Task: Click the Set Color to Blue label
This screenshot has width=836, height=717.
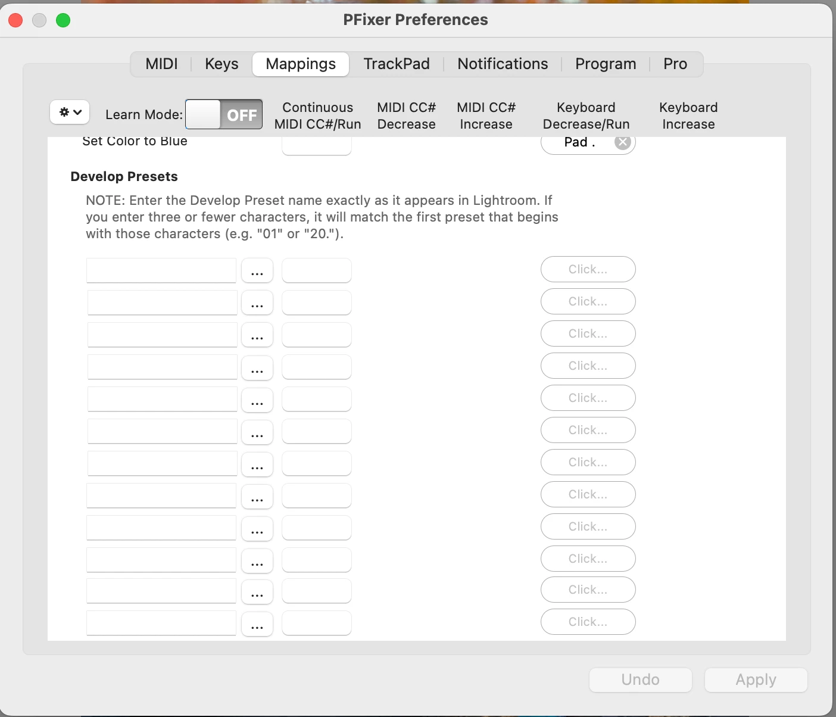Action: coord(135,142)
